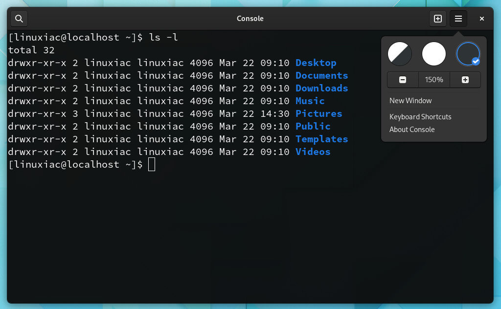Image resolution: width=501 pixels, height=309 pixels.
Task: Open a new tab with the plus icon
Action: 438,19
